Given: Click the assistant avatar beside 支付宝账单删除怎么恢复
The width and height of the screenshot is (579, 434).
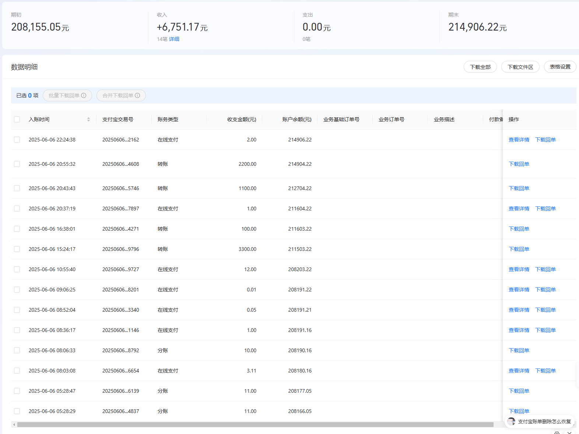Looking at the screenshot, I should click(x=511, y=421).
